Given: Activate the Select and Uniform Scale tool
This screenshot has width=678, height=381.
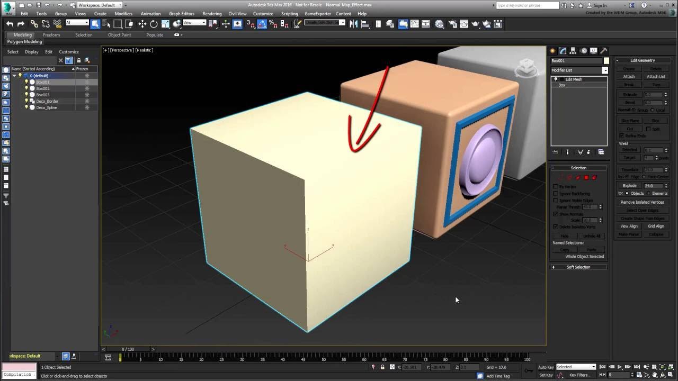Looking at the screenshot, I should pos(165,24).
